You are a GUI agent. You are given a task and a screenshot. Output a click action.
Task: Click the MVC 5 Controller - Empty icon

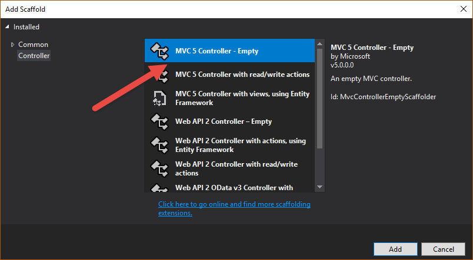(x=159, y=51)
